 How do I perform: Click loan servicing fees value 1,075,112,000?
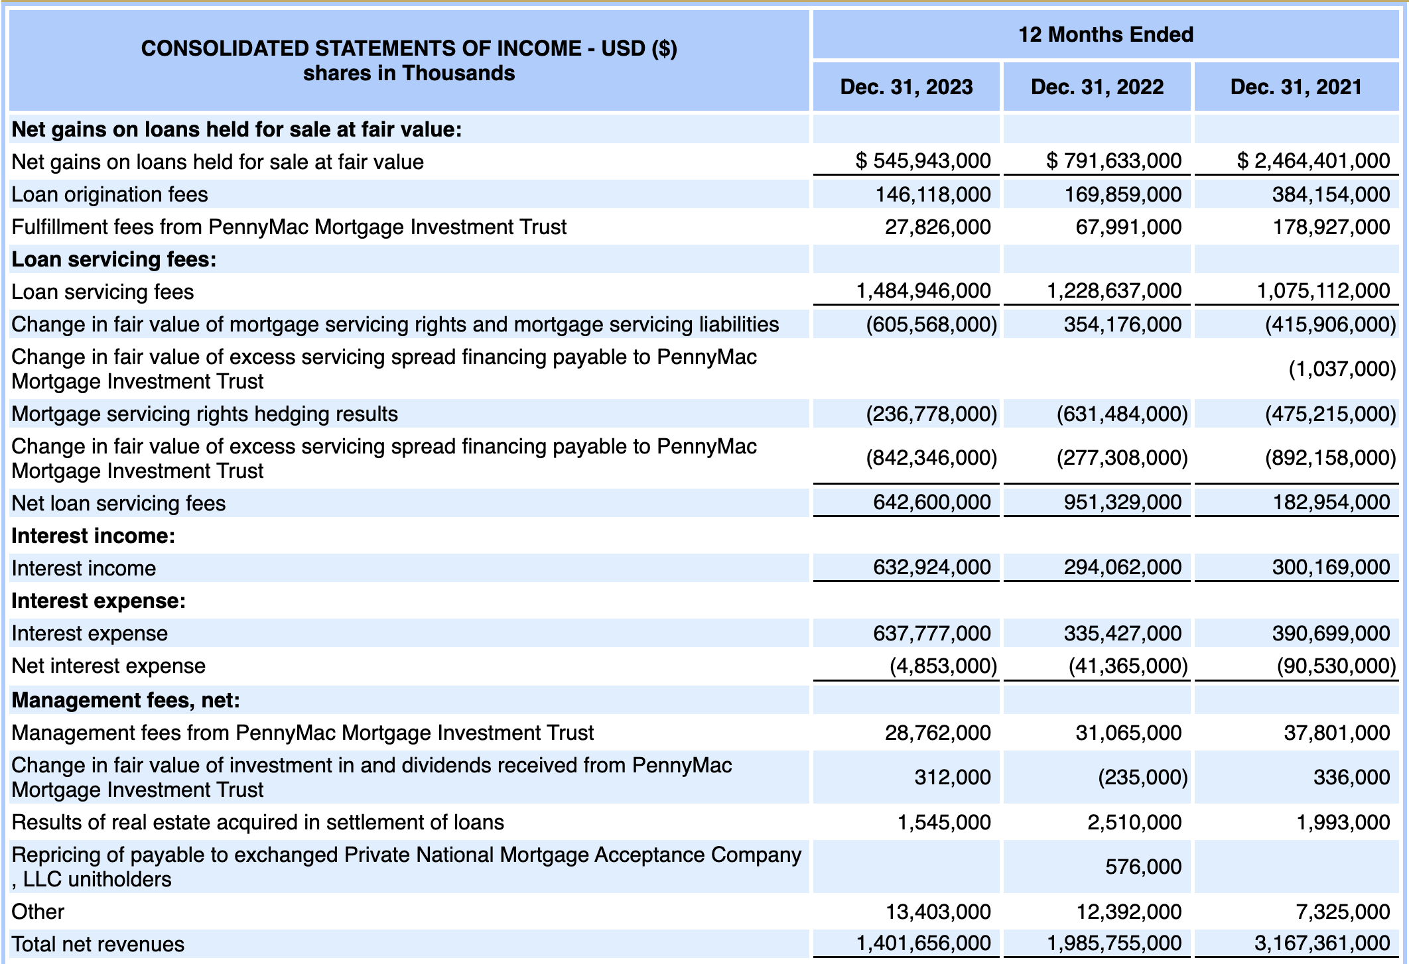tap(1323, 290)
